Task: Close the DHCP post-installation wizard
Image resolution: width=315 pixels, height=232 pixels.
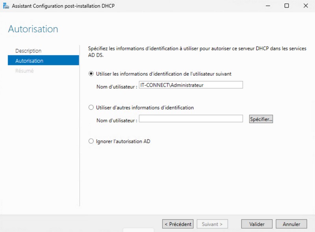Action: (306, 6)
